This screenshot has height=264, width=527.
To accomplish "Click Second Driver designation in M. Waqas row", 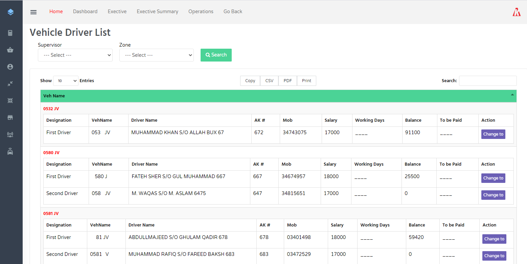I will 62,193.
